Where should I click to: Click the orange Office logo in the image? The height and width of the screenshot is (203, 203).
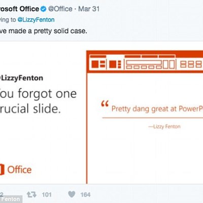click(16, 170)
